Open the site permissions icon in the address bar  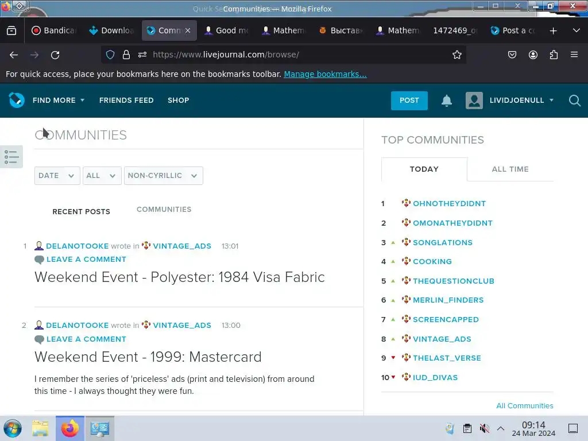(x=142, y=55)
